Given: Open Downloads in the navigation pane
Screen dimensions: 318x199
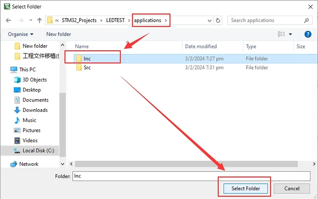Looking at the screenshot, I should [35, 110].
